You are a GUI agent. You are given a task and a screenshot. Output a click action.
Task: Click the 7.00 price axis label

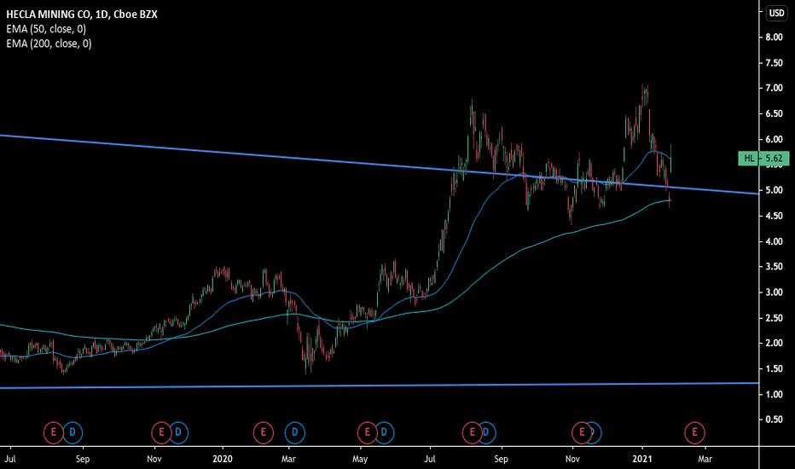tap(775, 88)
